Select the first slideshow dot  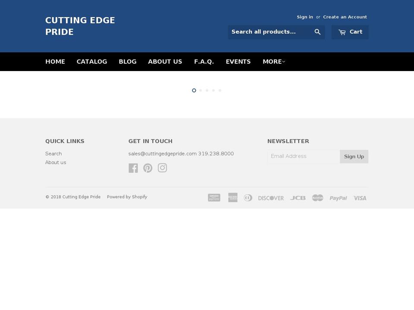coord(194,90)
